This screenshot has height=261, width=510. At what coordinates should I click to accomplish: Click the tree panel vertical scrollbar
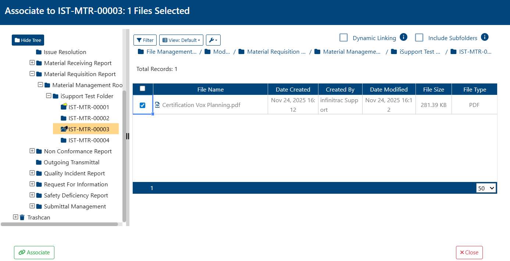tap(124, 156)
